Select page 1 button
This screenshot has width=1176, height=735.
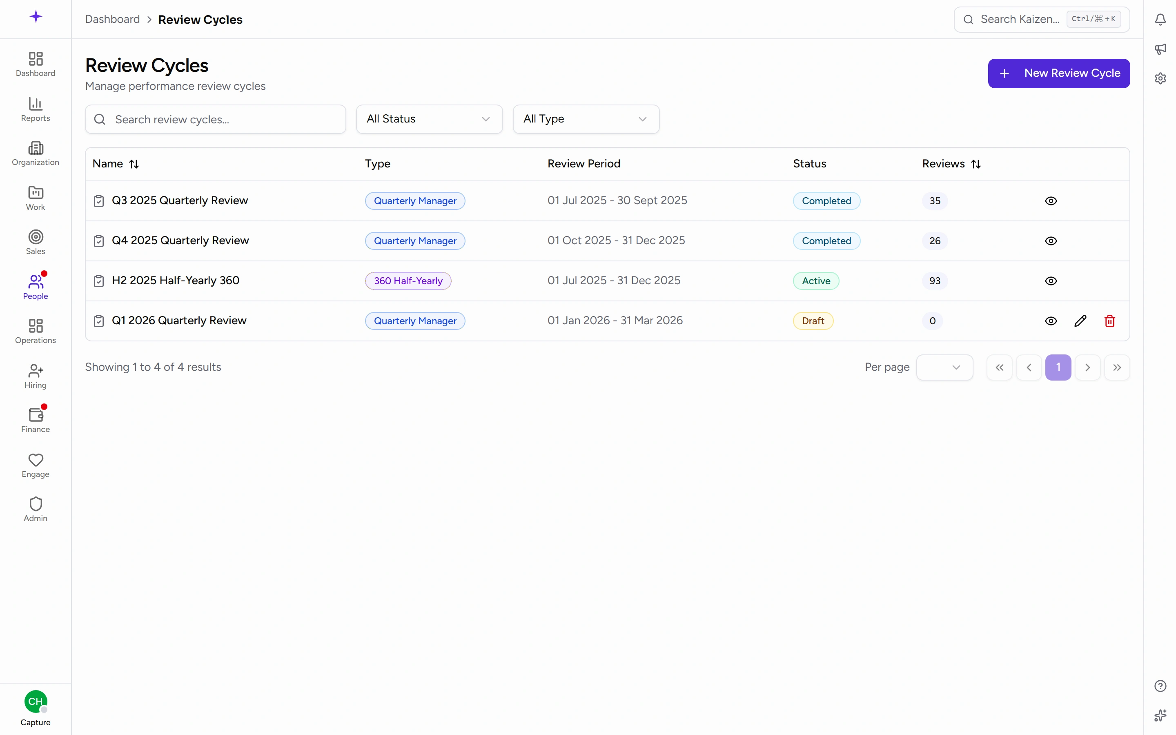(1058, 367)
